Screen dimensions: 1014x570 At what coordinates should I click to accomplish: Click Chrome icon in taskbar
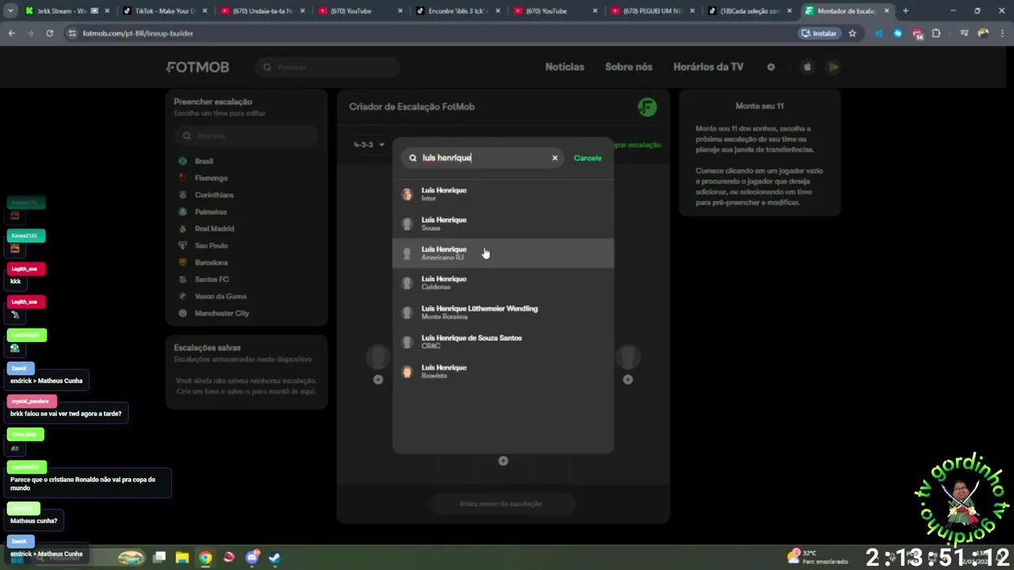205,557
